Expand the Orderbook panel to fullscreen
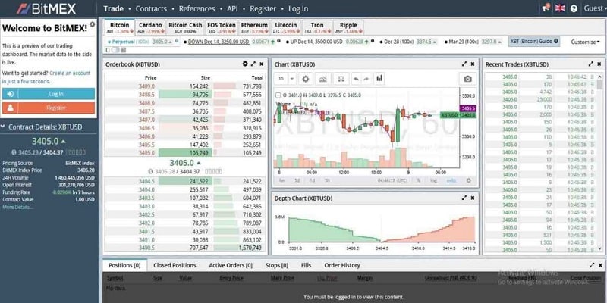607x303 pixels. 253,64
